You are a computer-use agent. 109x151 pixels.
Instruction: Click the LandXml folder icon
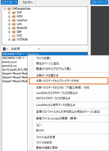point(14,20)
